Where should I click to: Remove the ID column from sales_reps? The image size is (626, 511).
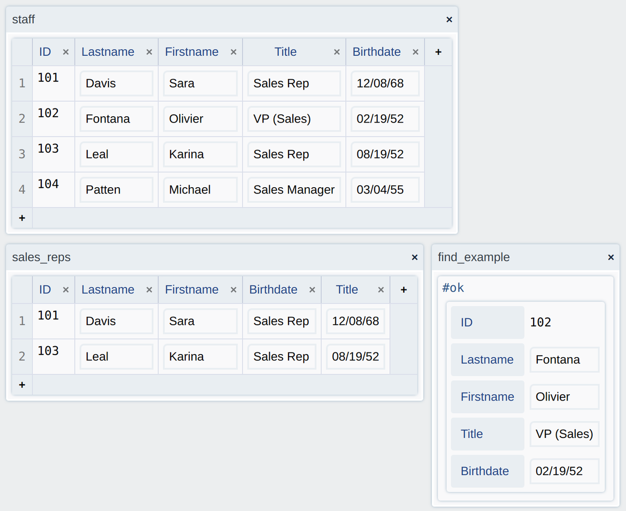pyautogui.click(x=66, y=289)
